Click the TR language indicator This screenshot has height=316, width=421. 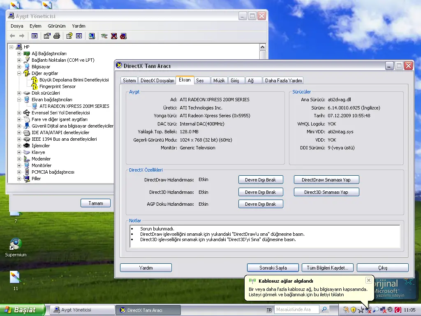pos(269,310)
